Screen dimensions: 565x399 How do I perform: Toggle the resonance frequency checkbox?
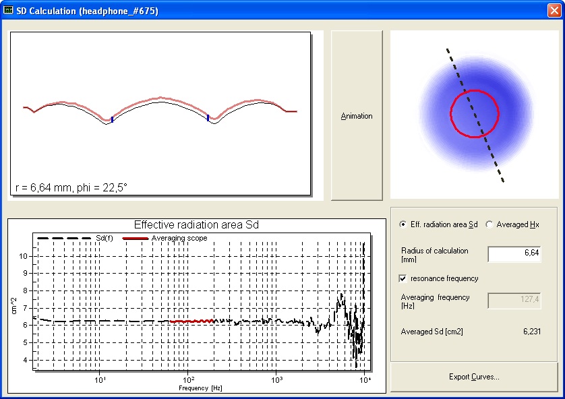403,278
